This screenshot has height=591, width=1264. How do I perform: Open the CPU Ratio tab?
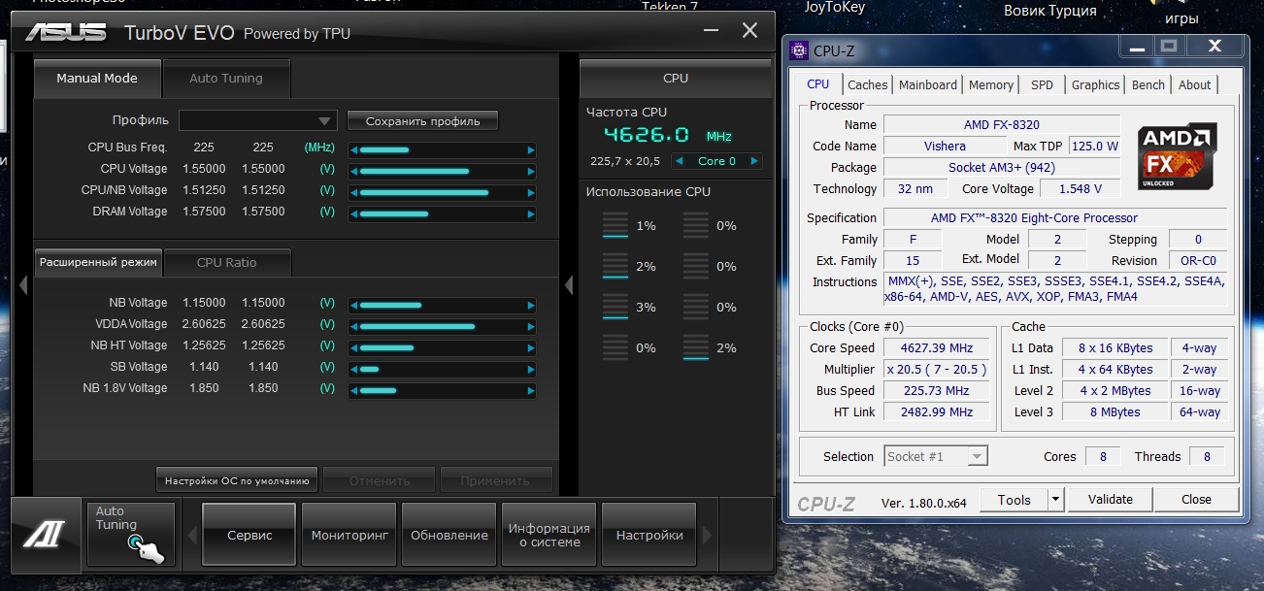click(x=227, y=262)
